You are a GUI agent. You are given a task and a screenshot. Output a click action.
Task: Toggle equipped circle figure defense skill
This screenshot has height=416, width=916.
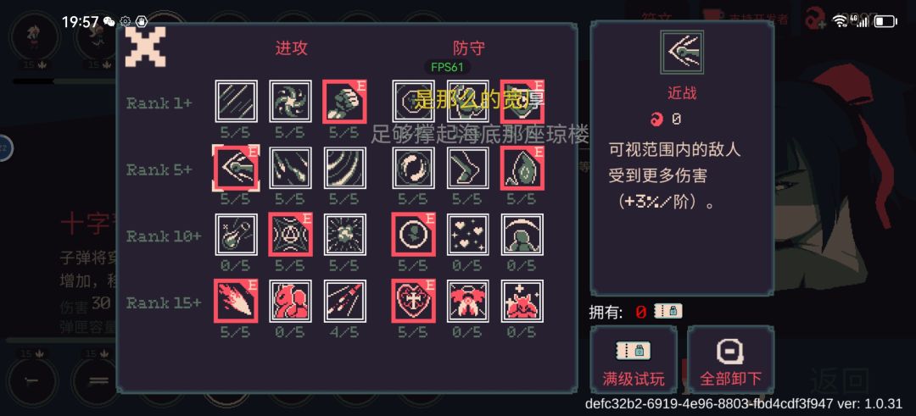tap(414, 235)
